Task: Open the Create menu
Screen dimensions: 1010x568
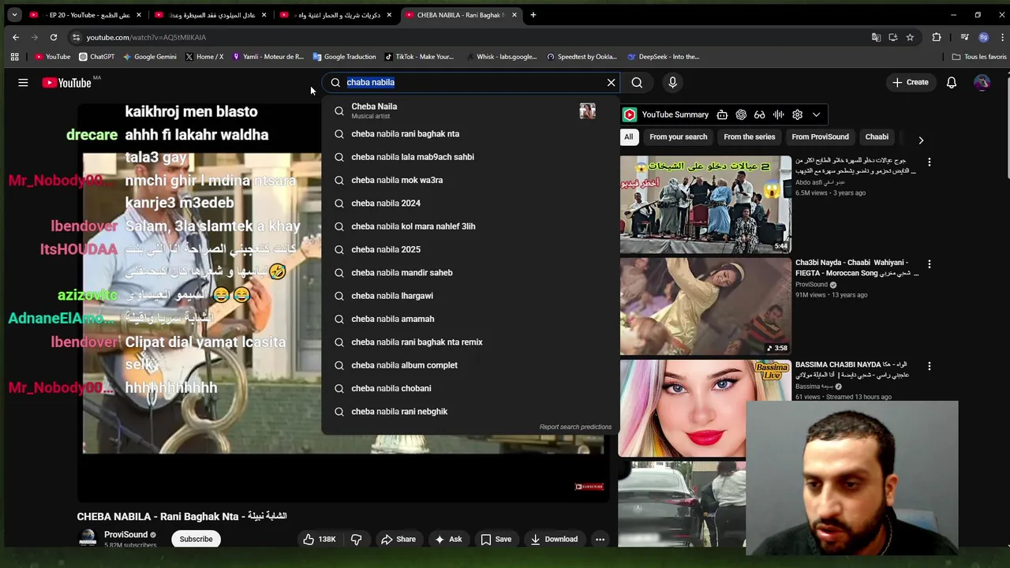Action: [x=910, y=82]
